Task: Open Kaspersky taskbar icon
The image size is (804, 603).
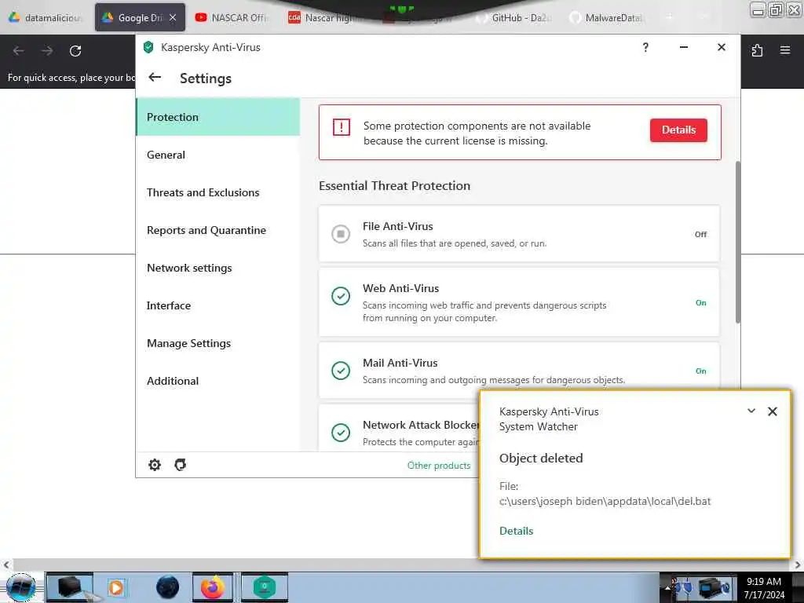Action: (x=264, y=587)
